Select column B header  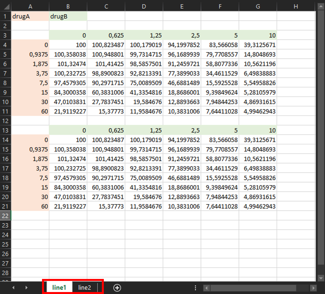click(x=68, y=6)
